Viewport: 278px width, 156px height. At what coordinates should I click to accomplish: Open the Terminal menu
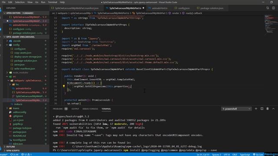coord(53,2)
